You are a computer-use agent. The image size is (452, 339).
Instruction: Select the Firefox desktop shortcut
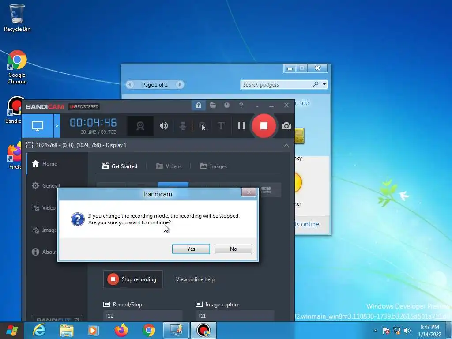pyautogui.click(x=14, y=156)
